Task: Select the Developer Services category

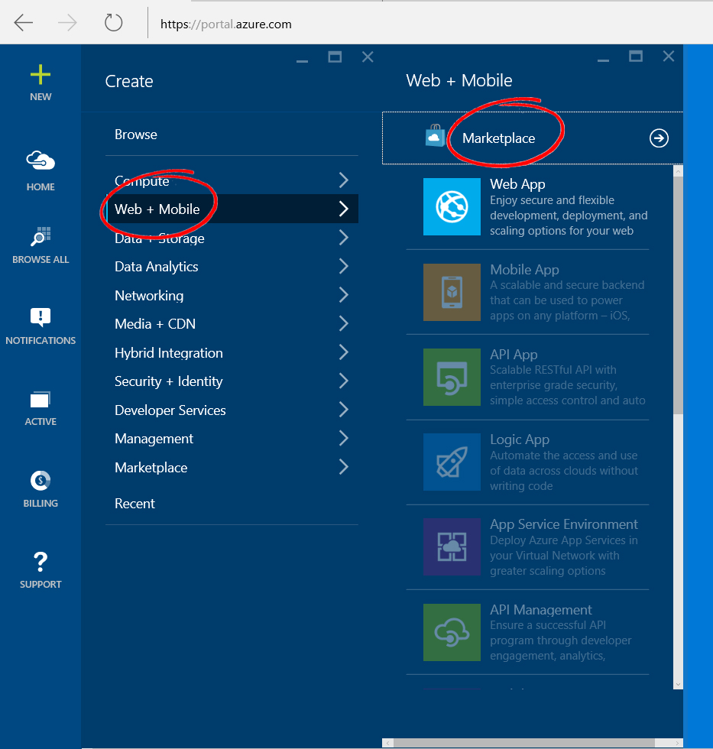Action: [170, 410]
